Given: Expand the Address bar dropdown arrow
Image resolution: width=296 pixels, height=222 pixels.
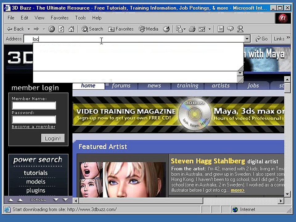Looking at the screenshot, I should tap(247, 39).
